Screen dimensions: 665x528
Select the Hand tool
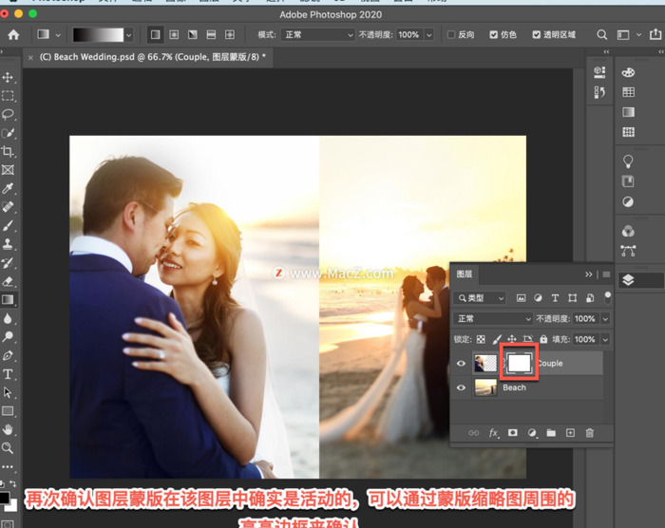click(x=8, y=429)
